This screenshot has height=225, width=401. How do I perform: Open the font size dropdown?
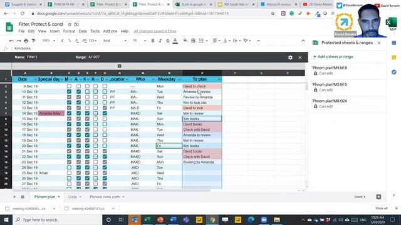click(x=139, y=41)
